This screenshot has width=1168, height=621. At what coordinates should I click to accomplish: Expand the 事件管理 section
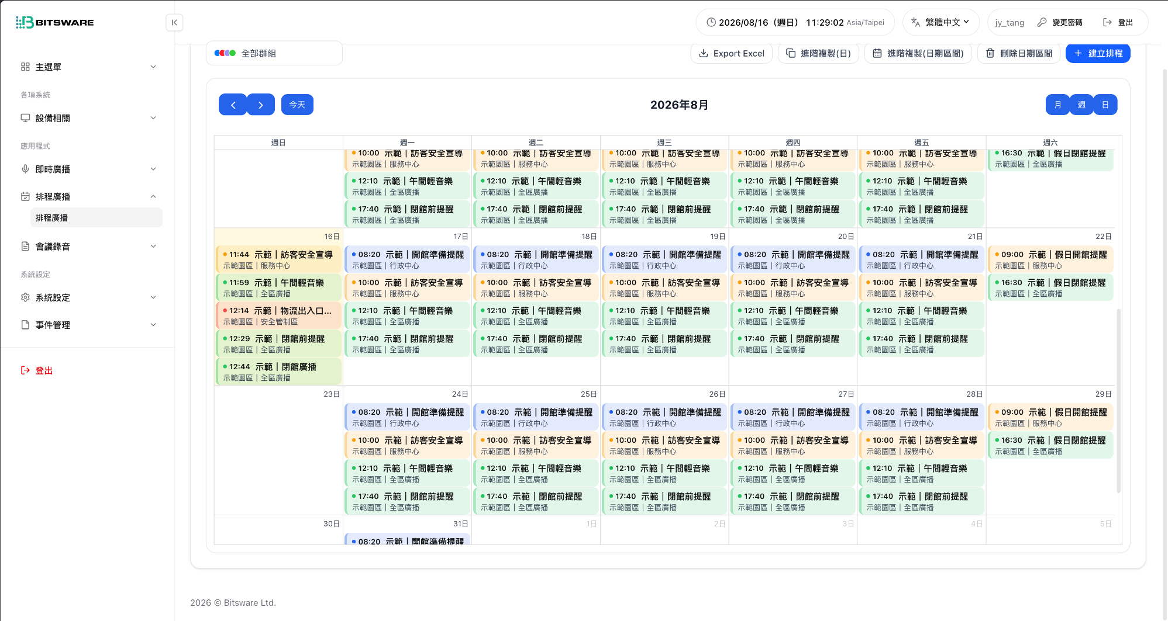(x=153, y=324)
